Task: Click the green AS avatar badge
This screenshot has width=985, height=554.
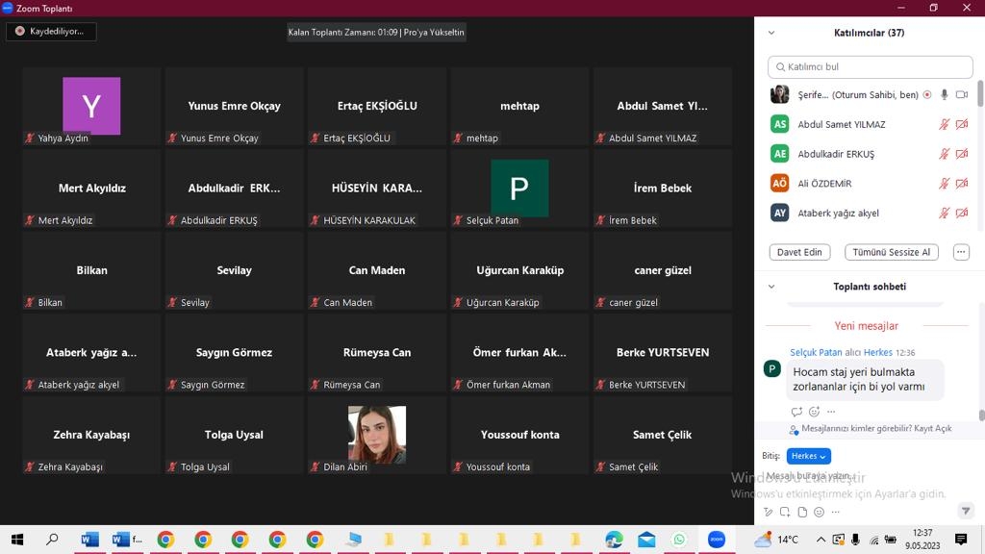Action: point(779,124)
